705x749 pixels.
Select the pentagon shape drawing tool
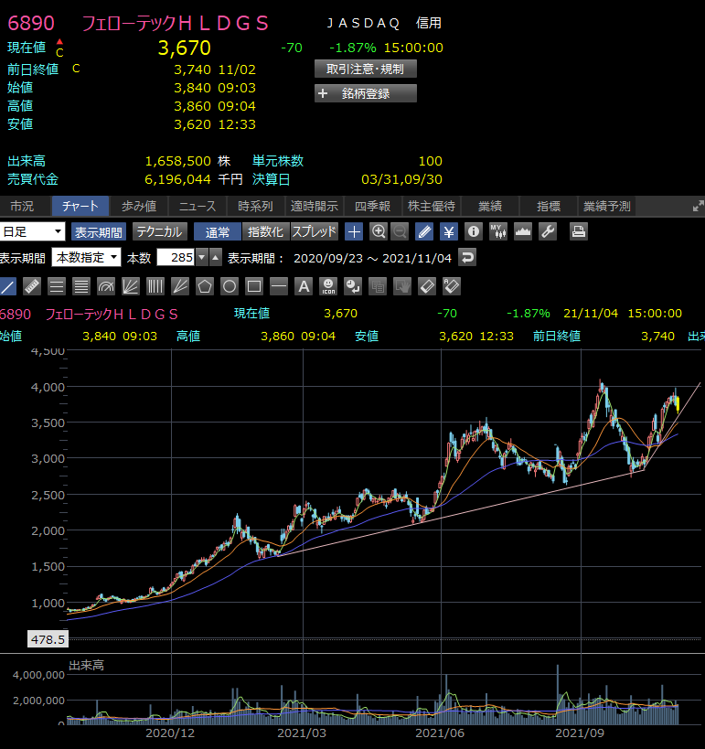coord(204,286)
